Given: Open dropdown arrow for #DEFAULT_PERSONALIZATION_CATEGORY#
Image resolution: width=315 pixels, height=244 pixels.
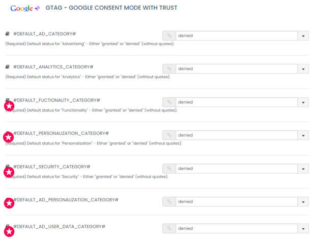Looking at the screenshot, I should tap(303, 135).
